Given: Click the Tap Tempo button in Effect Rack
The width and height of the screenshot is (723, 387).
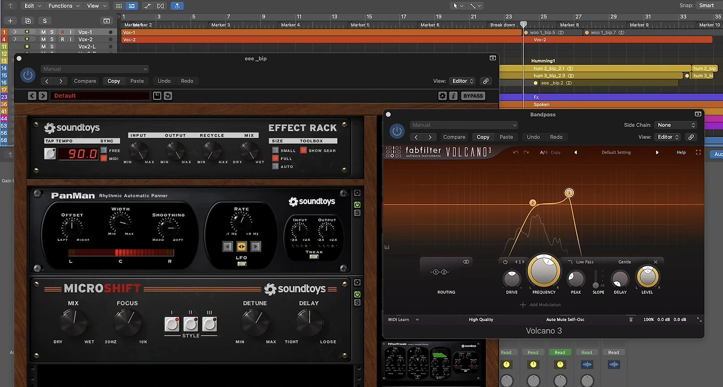Looking at the screenshot, I should coord(50,153).
